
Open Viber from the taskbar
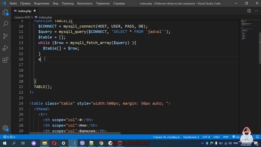[x=82, y=143]
